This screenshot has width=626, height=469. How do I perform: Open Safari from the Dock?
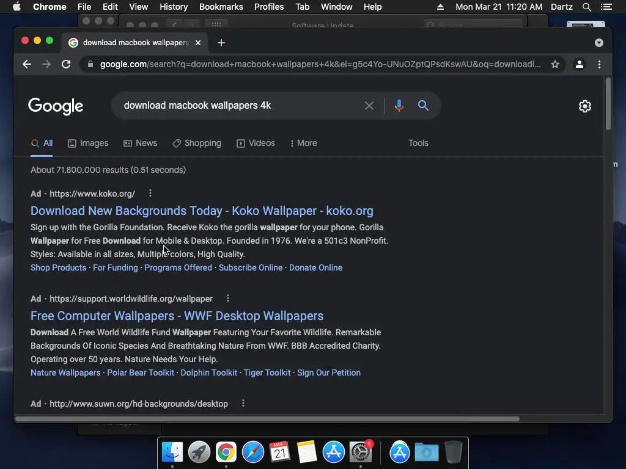[253, 453]
